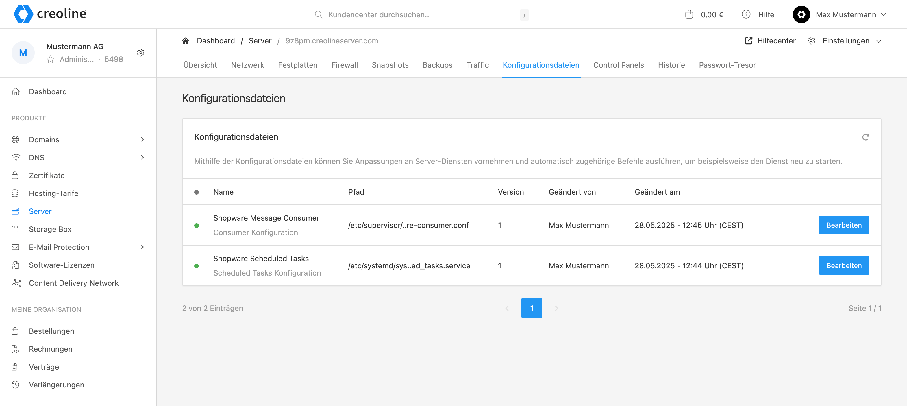Switch to the Festplatten tab
This screenshot has height=406, width=907.
click(298, 65)
